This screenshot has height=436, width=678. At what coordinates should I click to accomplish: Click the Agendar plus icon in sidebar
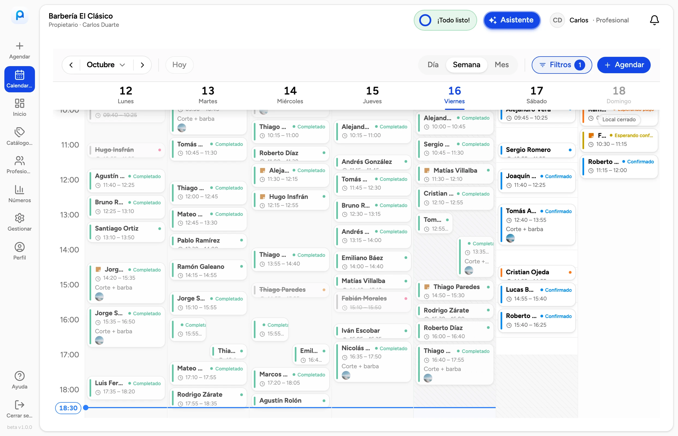pyautogui.click(x=19, y=46)
